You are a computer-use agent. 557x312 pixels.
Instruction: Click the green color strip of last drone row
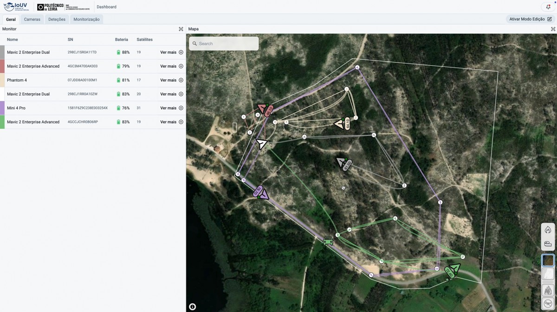click(2, 122)
